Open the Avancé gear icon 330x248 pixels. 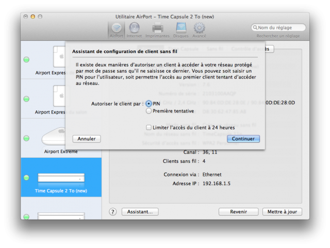[199, 30]
